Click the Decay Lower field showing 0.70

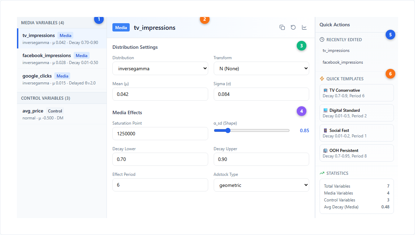tap(160, 159)
